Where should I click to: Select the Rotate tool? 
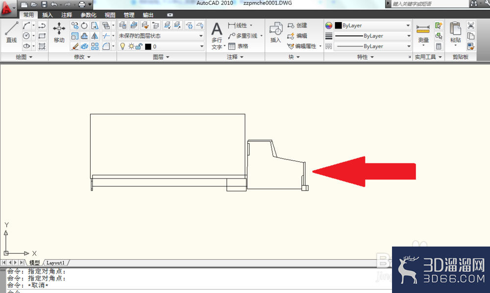(x=84, y=25)
